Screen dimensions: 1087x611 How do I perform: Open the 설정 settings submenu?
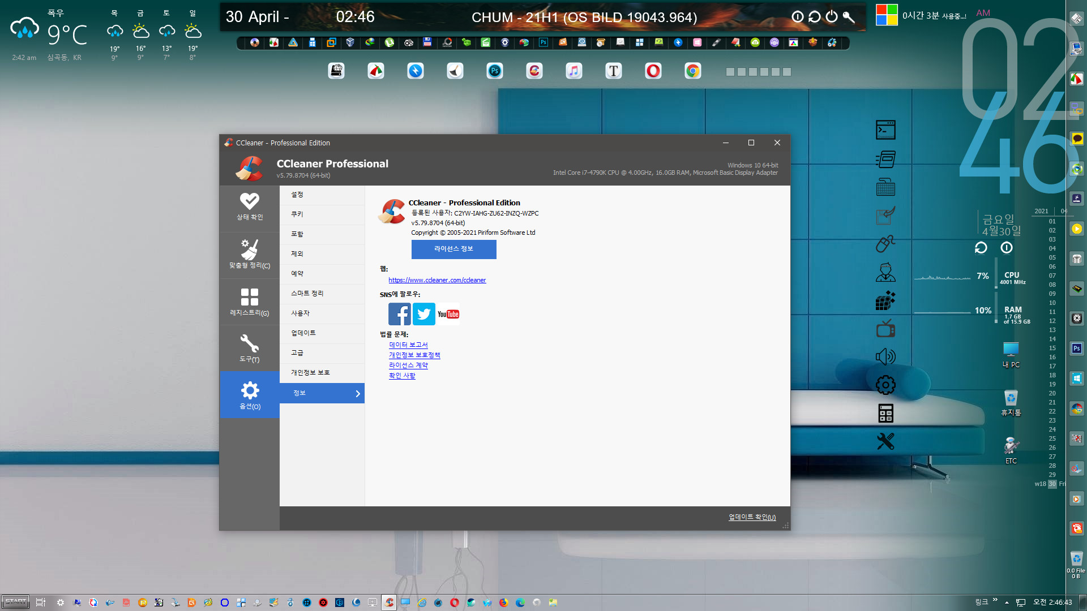point(322,195)
